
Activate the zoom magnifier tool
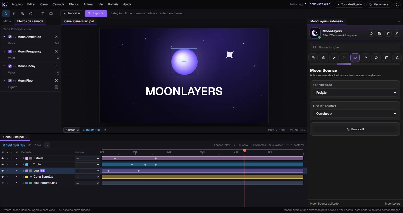(23, 14)
